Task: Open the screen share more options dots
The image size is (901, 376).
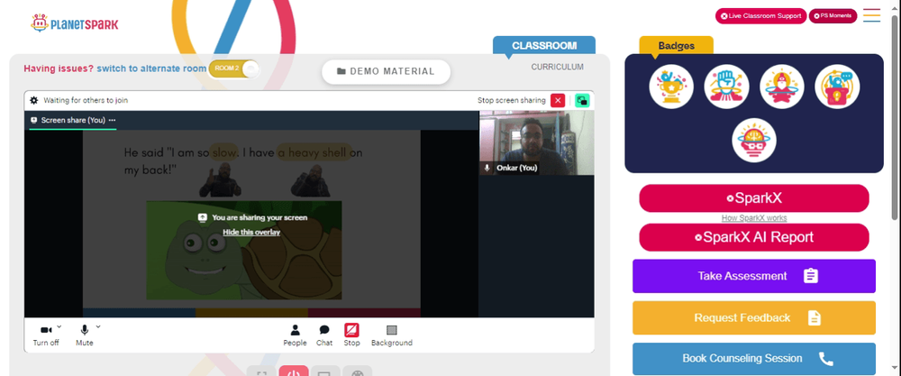Action: click(x=112, y=120)
